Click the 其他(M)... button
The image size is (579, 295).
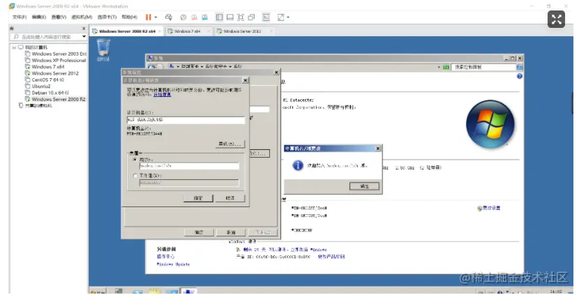(230, 144)
